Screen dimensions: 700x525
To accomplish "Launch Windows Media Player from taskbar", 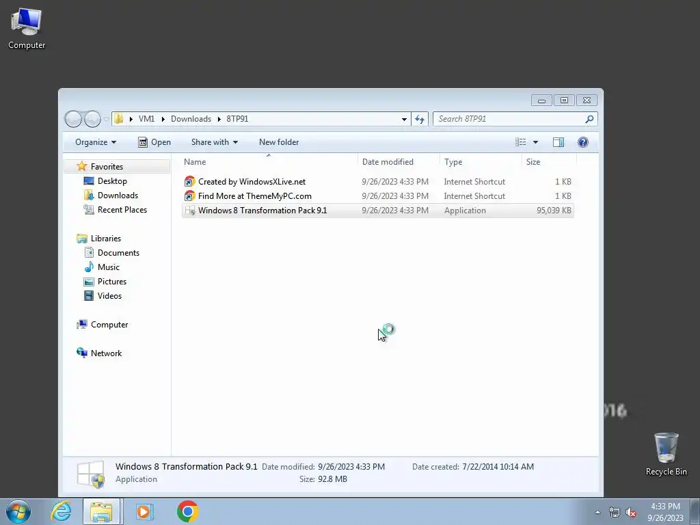I will click(x=144, y=511).
